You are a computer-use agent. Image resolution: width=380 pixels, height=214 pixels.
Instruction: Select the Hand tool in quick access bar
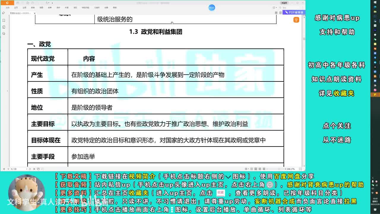click(x=47, y=3)
